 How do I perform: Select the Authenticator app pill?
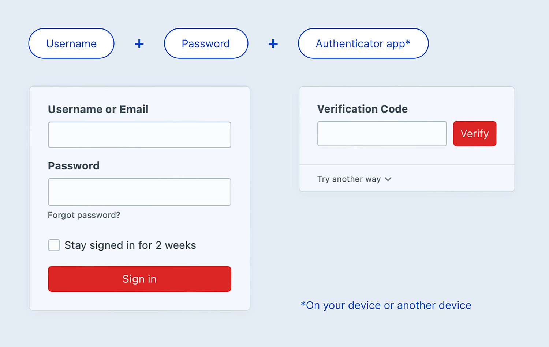coord(363,43)
